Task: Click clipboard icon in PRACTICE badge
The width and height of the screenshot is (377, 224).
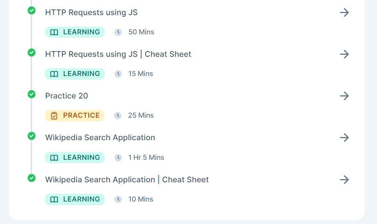Action: click(54, 115)
